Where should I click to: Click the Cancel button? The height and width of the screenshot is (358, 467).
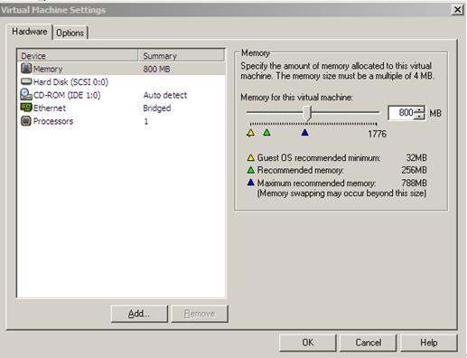(x=369, y=343)
